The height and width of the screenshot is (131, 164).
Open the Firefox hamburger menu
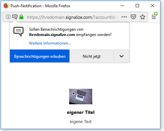(154, 17)
